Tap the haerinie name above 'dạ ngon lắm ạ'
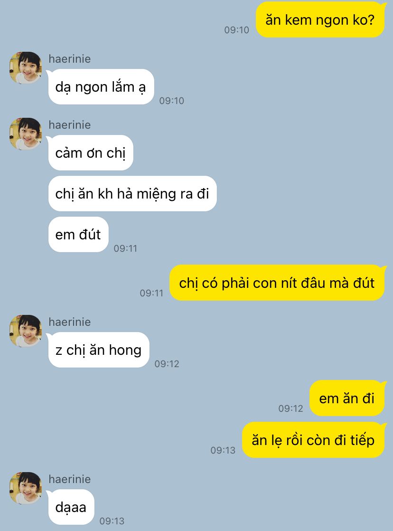The height and width of the screenshot is (531, 393). pos(70,58)
